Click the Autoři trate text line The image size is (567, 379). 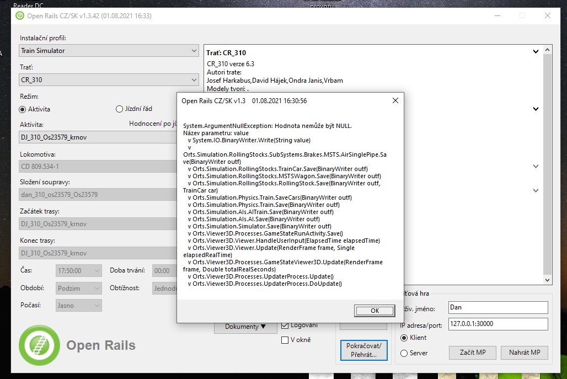[224, 72]
